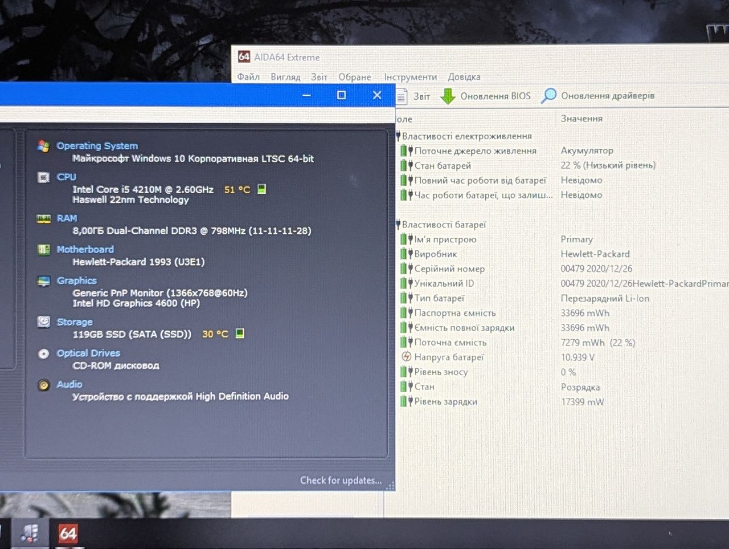Screen dimensions: 729x549
Task: Click the Оновлення BIOS green arrow icon
Action: point(448,96)
